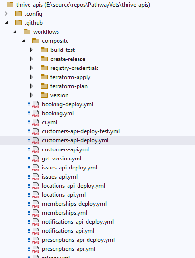Image resolution: width=195 pixels, height=258 pixels.
Task: Select the terraform-plan folder name
Action: 69,86
